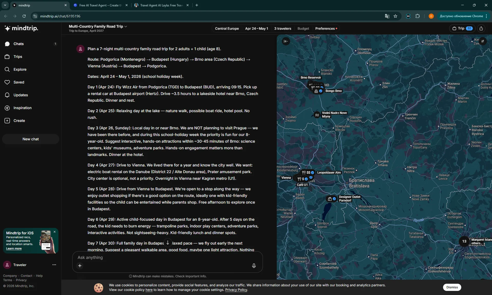Go back to previous page
This screenshot has height=295, width=492.
pos(6,16)
